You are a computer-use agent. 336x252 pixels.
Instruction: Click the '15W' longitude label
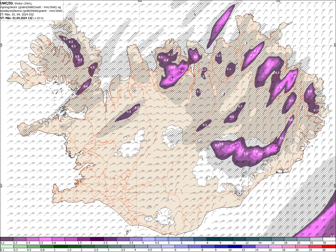(x=278, y=1)
